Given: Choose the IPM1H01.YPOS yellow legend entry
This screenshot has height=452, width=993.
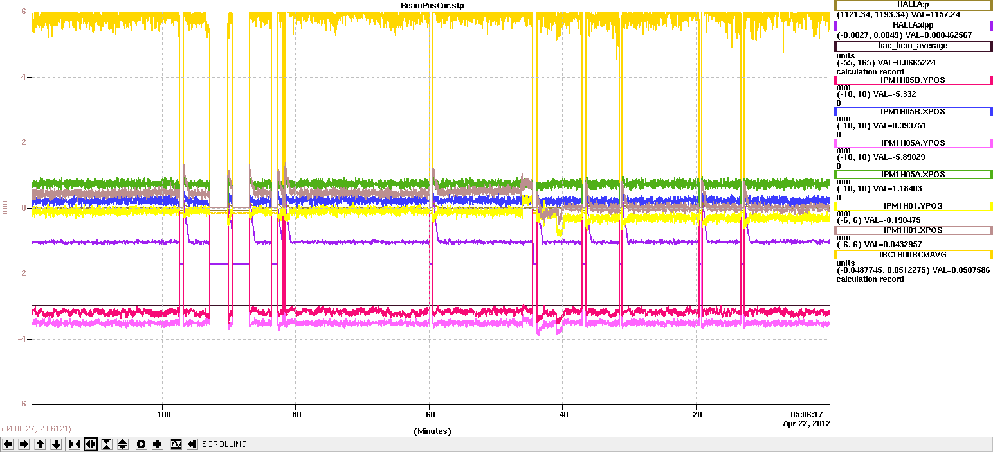Looking at the screenshot, I should click(x=913, y=206).
